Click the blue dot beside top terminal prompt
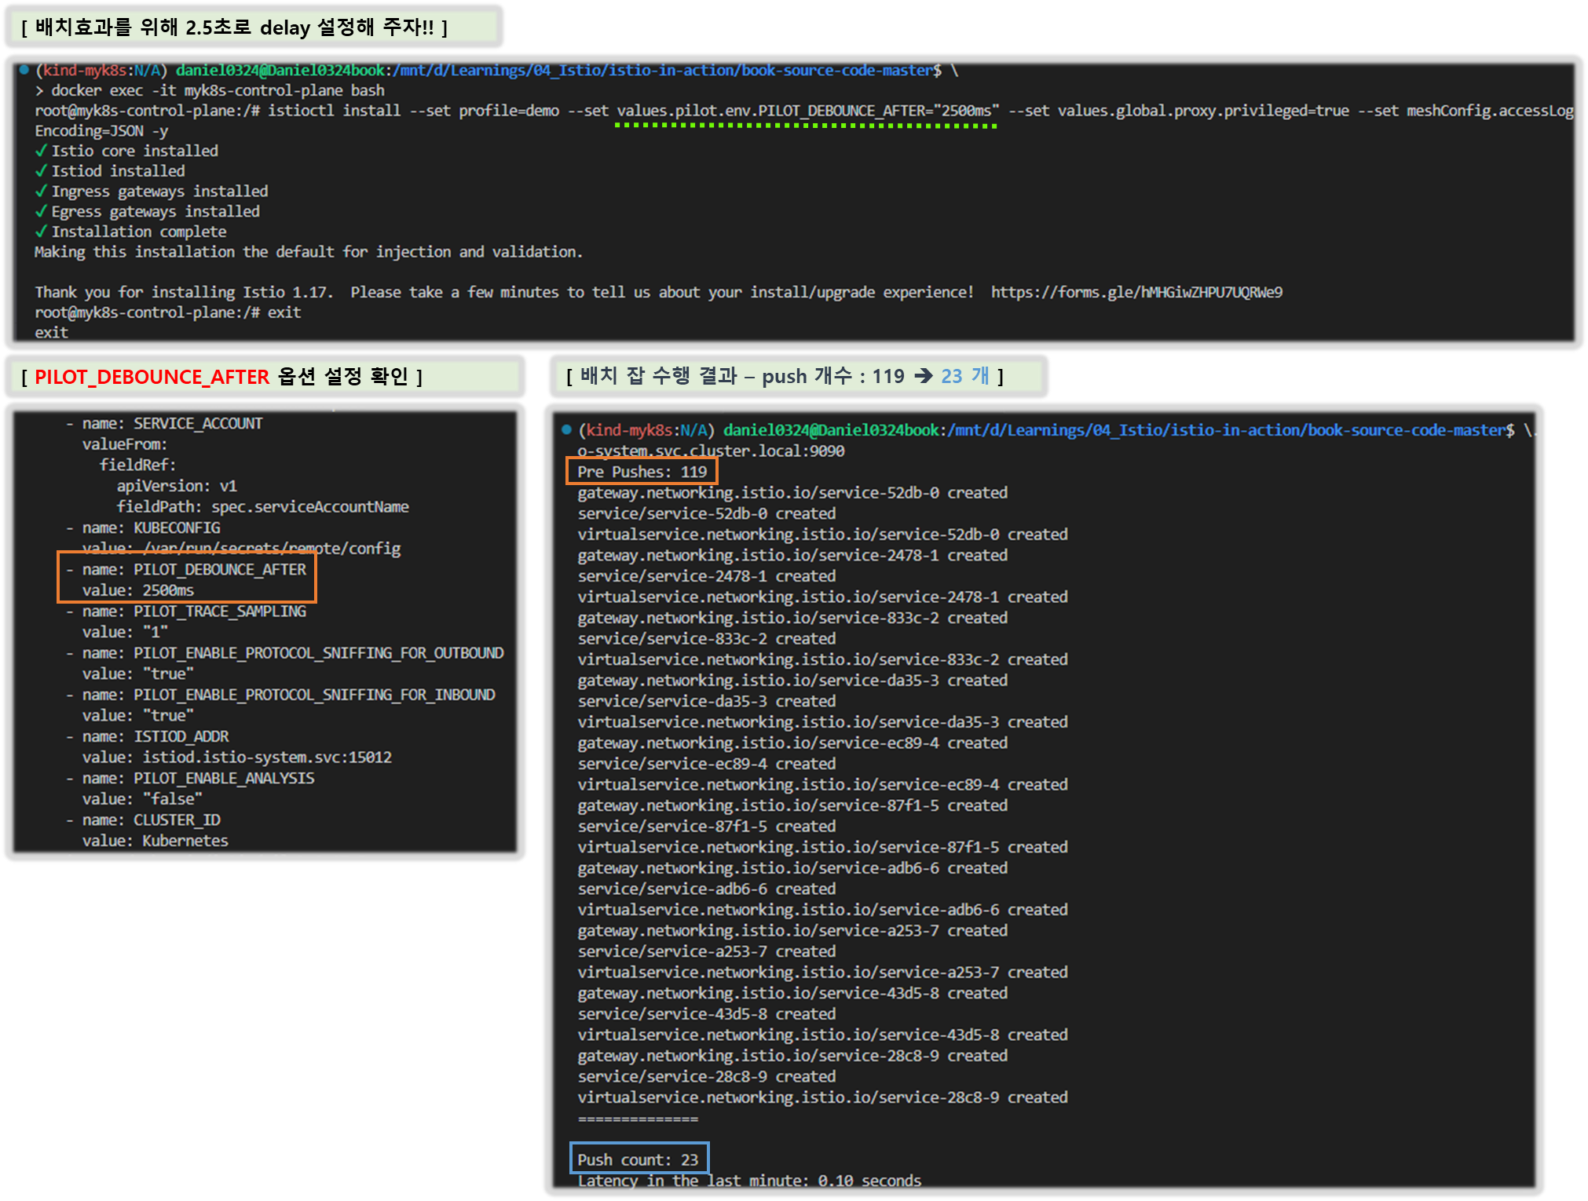 pyautogui.click(x=24, y=70)
